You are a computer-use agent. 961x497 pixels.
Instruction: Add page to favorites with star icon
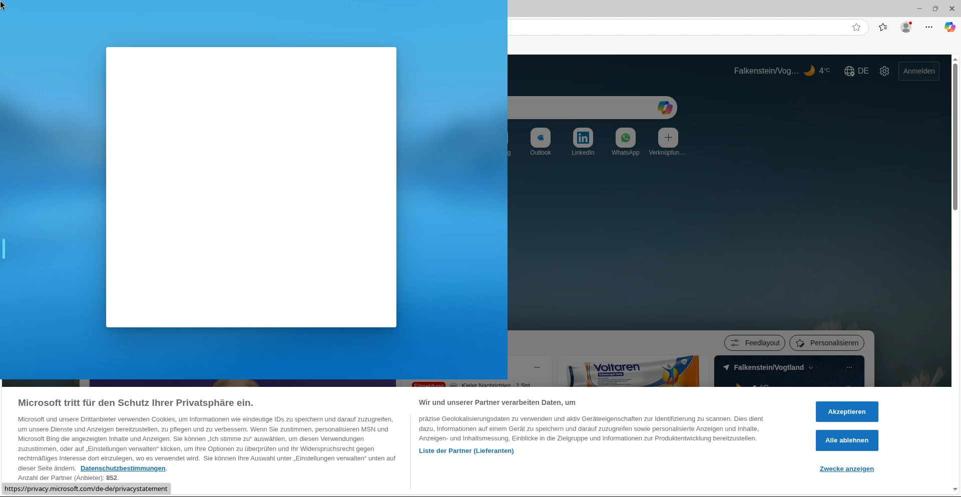[x=856, y=27]
